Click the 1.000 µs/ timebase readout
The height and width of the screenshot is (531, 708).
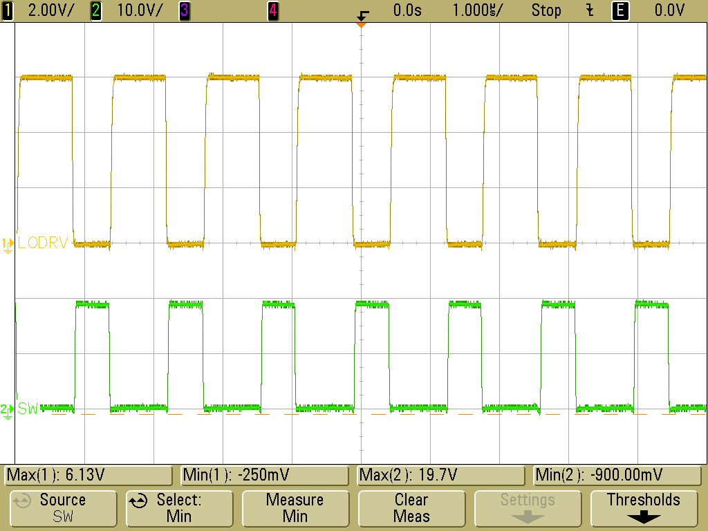coord(477,10)
